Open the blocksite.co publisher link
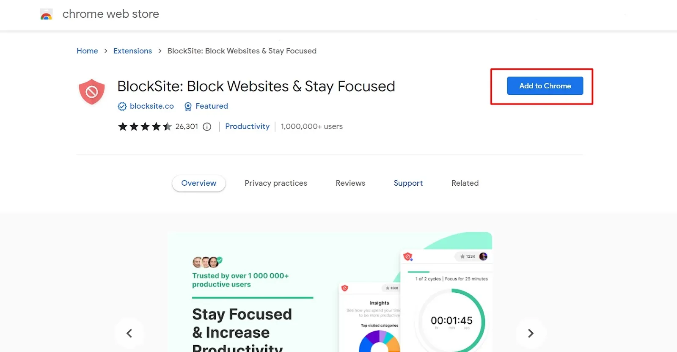 pyautogui.click(x=151, y=106)
